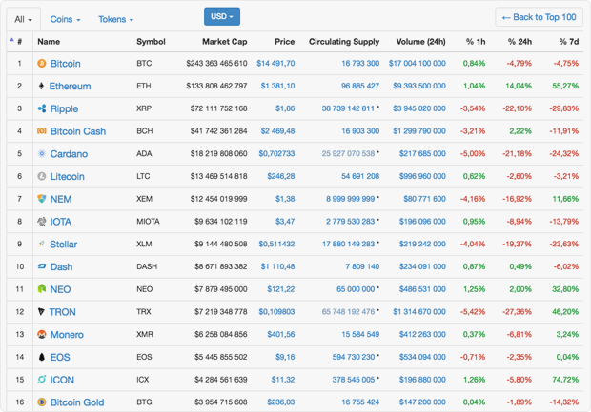Open the Monero name link
Image resolution: width=591 pixels, height=412 pixels.
(67, 335)
